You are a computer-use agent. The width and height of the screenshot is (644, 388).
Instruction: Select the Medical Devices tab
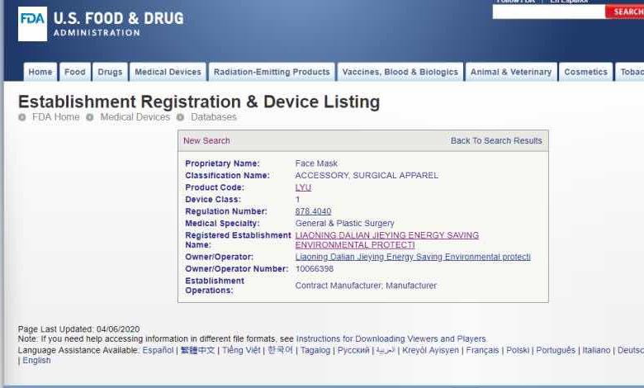click(168, 72)
